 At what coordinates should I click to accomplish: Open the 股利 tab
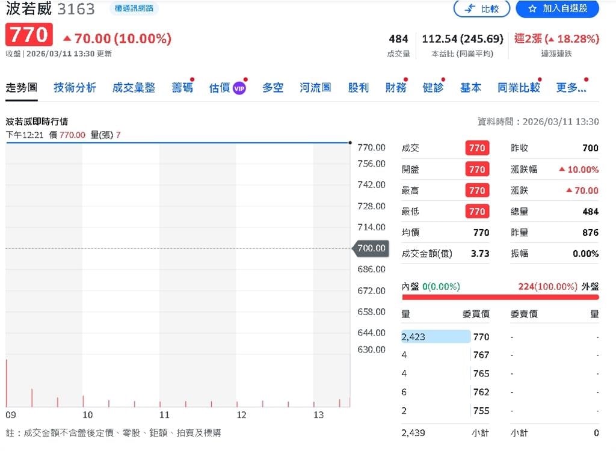pyautogui.click(x=359, y=87)
